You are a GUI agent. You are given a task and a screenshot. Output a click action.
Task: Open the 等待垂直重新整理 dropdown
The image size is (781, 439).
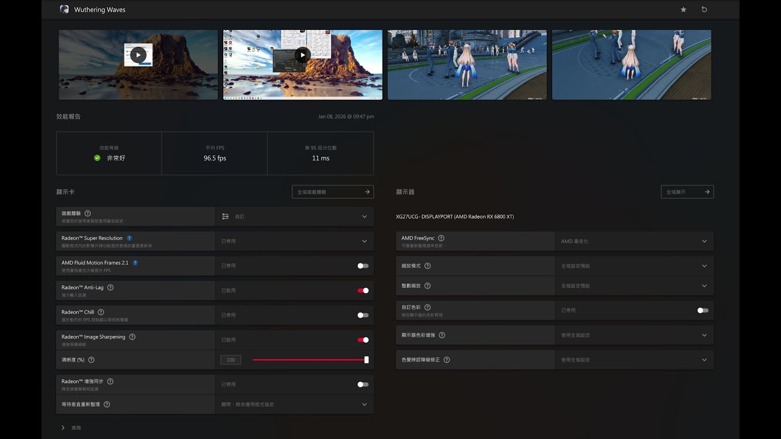tap(294, 404)
